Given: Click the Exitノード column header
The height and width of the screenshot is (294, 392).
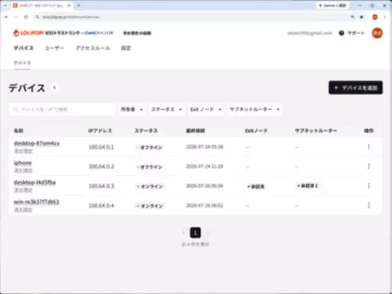Looking at the screenshot, I should [256, 131].
